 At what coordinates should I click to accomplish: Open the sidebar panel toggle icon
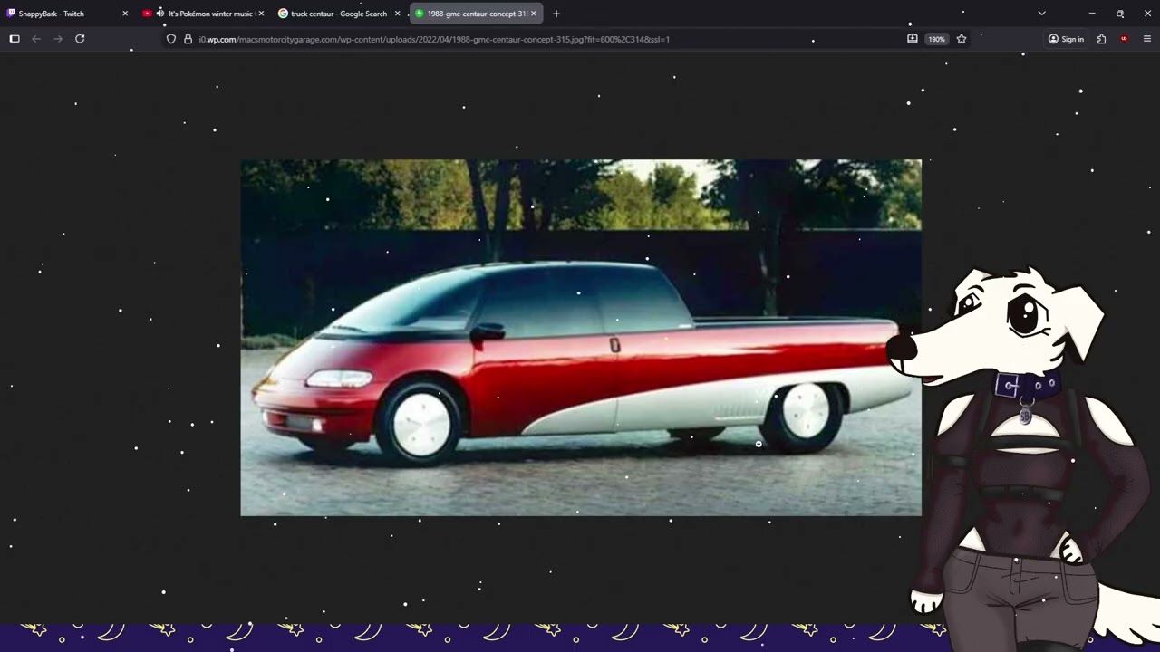click(x=14, y=39)
